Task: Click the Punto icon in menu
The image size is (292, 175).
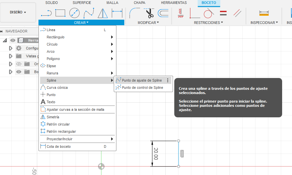Action: [x=43, y=94]
